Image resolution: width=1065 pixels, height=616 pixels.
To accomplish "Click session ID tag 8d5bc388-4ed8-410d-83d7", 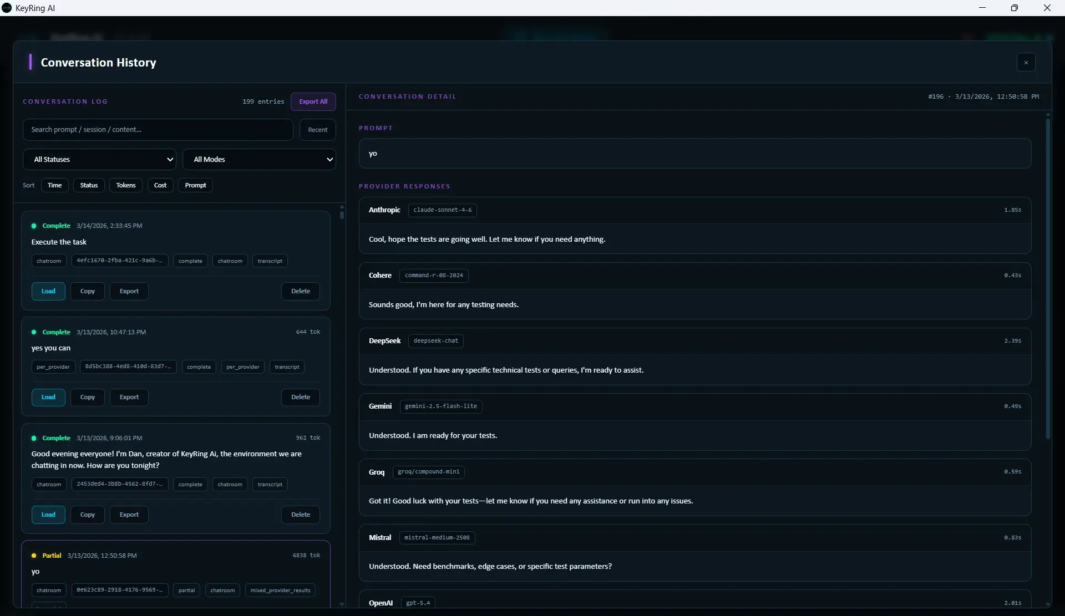I will (128, 366).
